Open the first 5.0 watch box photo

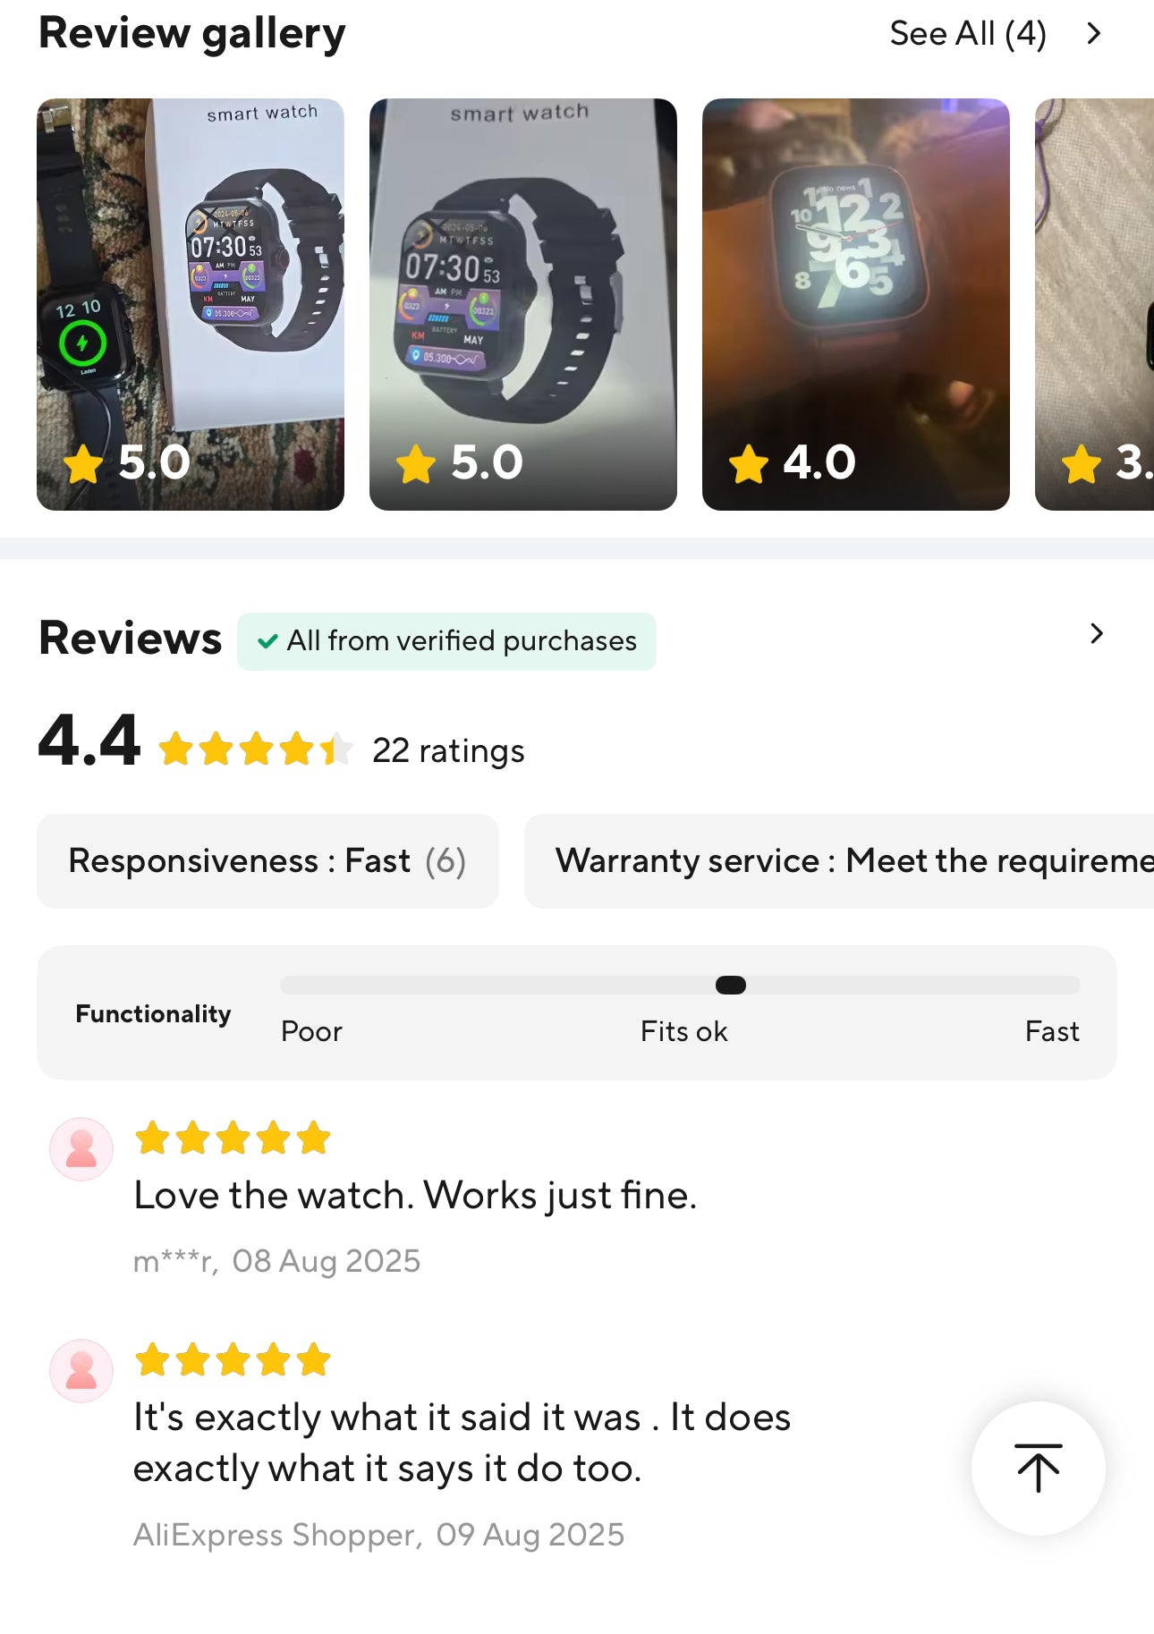[191, 304]
